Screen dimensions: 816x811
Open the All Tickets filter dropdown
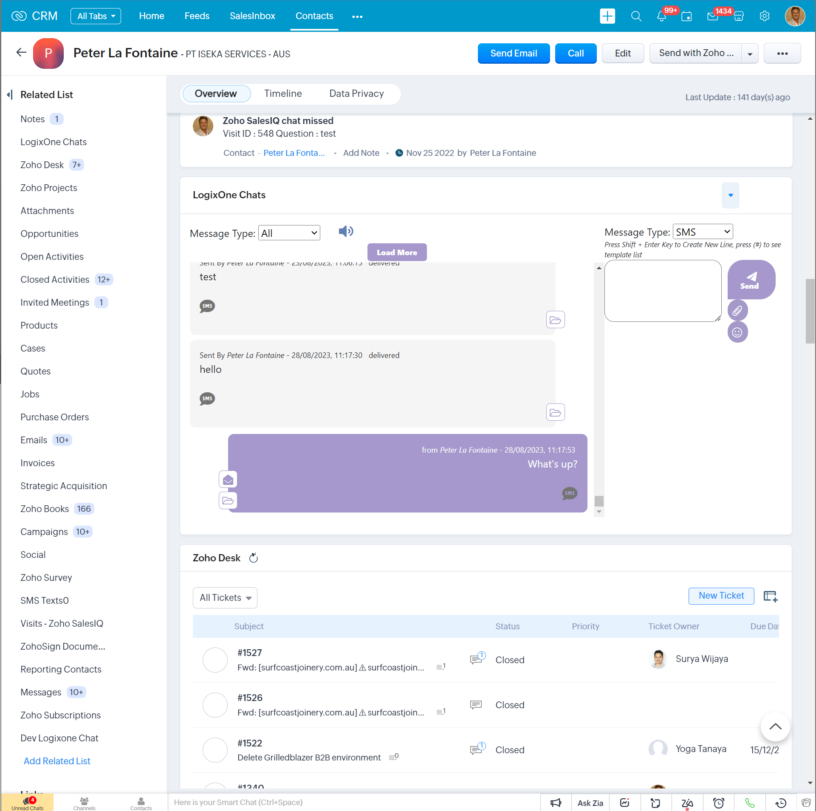tap(225, 597)
